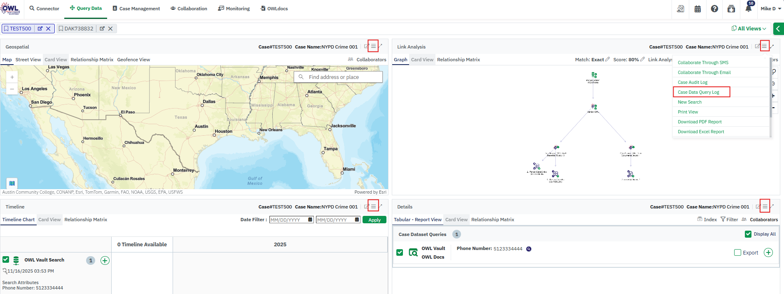Enable the Export checkbox

[737, 252]
